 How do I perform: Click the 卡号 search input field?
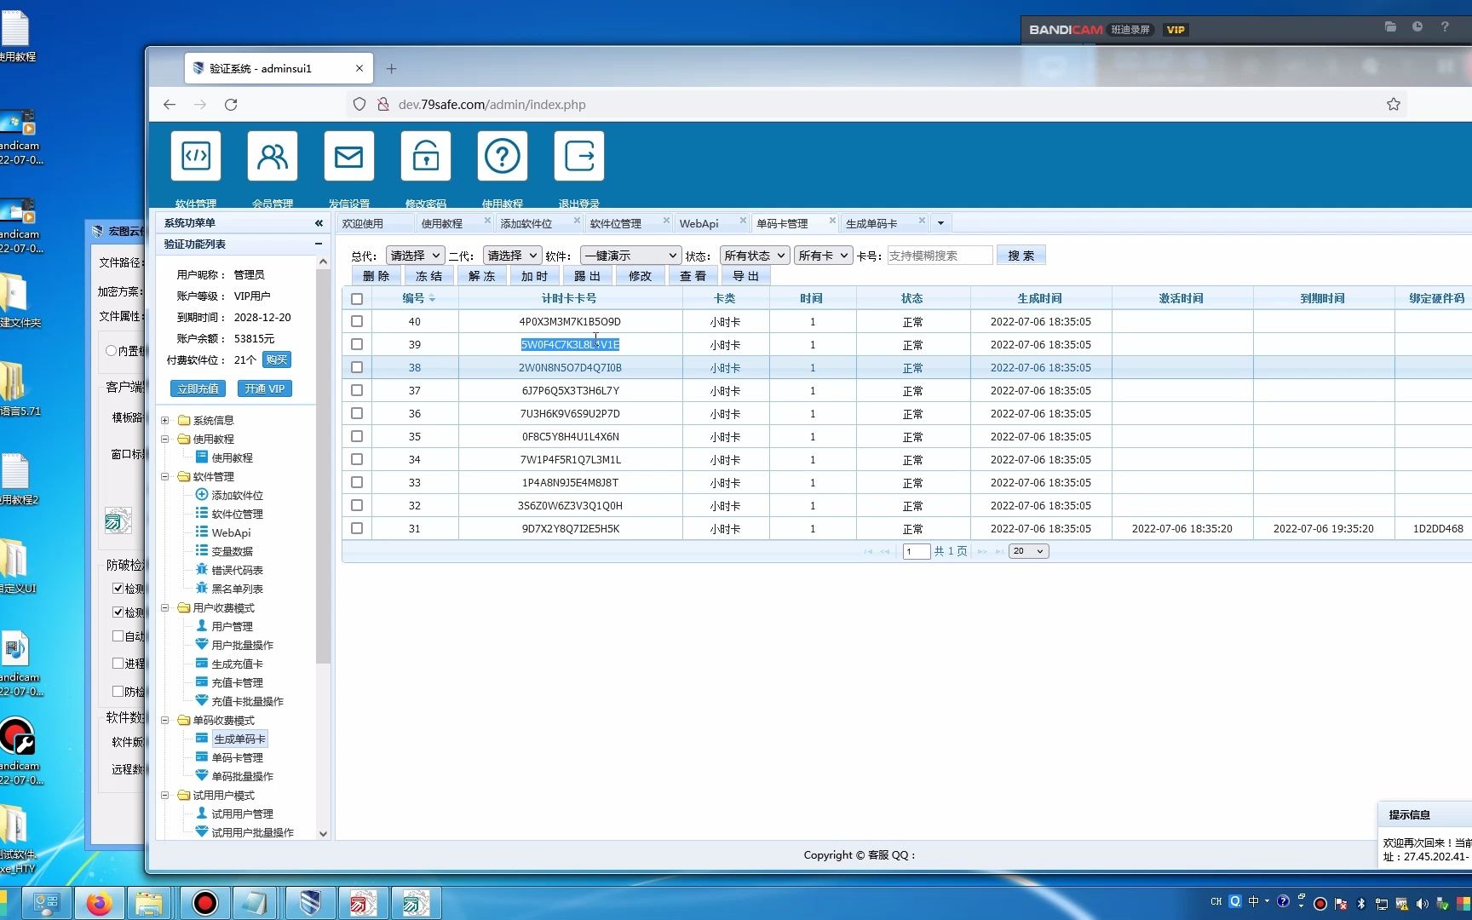click(x=940, y=256)
